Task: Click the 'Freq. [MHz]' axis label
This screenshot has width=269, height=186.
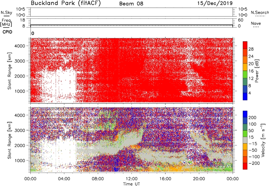Action: coord(6,22)
